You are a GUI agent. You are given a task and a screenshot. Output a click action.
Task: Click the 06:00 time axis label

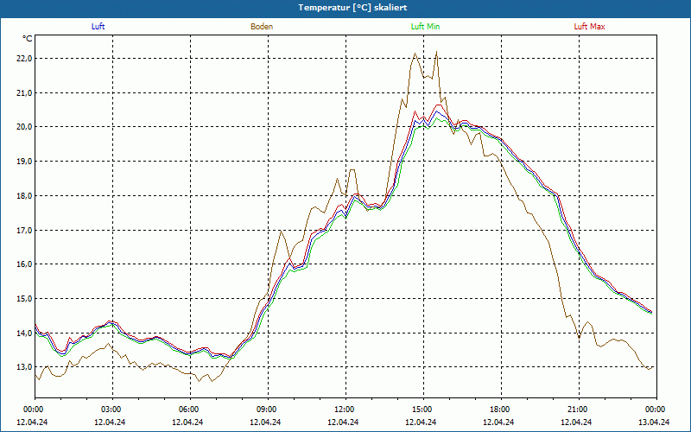point(190,410)
